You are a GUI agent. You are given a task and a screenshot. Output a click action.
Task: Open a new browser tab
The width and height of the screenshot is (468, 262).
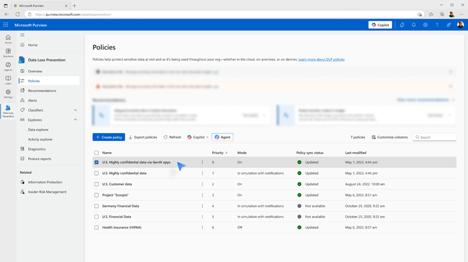(x=74, y=6)
